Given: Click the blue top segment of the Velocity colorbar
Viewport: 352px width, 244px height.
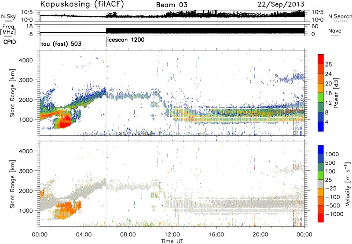Looking at the screenshot, I should [x=321, y=149].
